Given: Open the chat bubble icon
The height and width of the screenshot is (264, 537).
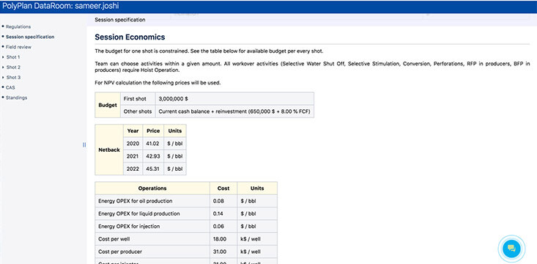Looking at the screenshot, I should 511,248.
